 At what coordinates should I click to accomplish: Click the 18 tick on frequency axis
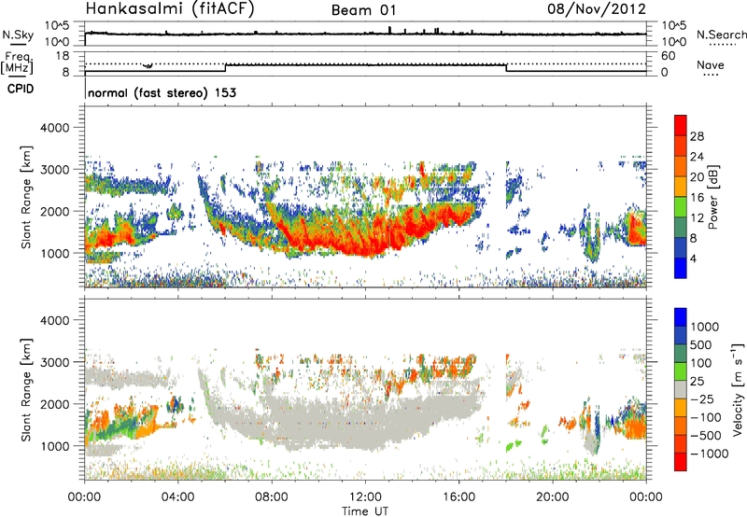[x=63, y=56]
